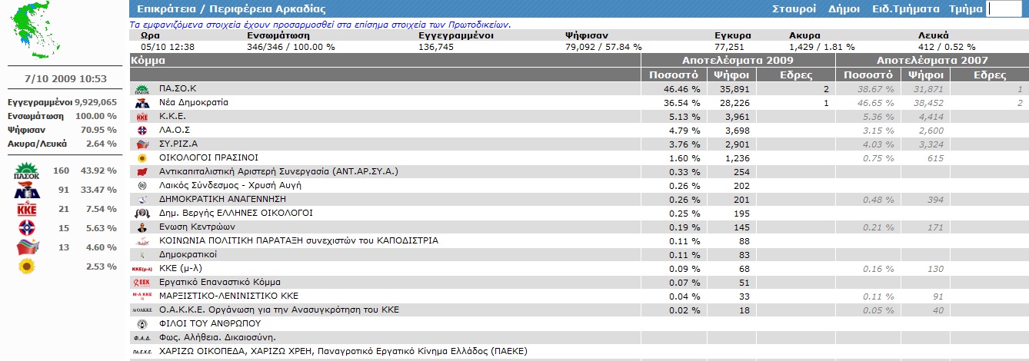Click the Τμήμα input field
Image resolution: width=1029 pixels, height=361 pixels.
(1007, 9)
